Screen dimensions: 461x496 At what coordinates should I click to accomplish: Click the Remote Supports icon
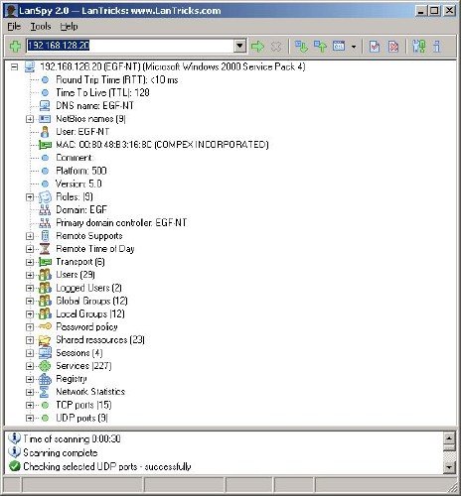pos(45,236)
